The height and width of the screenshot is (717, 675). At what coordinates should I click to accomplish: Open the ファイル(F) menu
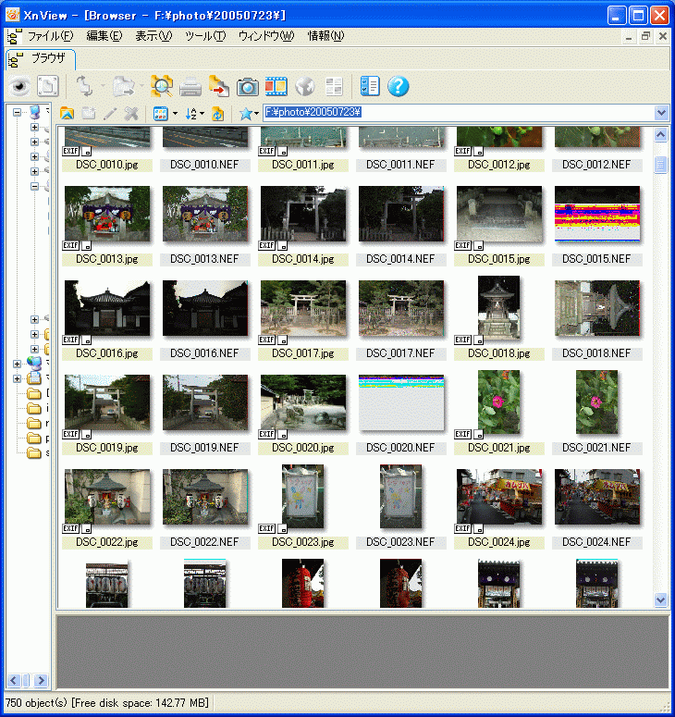pos(50,36)
